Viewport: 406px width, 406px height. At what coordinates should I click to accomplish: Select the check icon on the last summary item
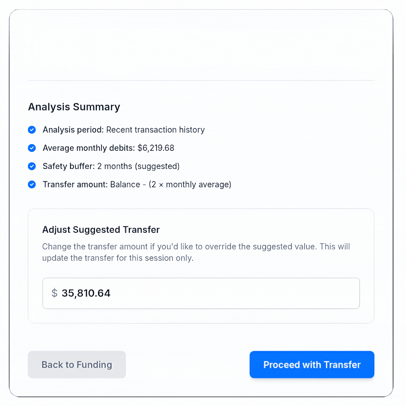click(32, 184)
